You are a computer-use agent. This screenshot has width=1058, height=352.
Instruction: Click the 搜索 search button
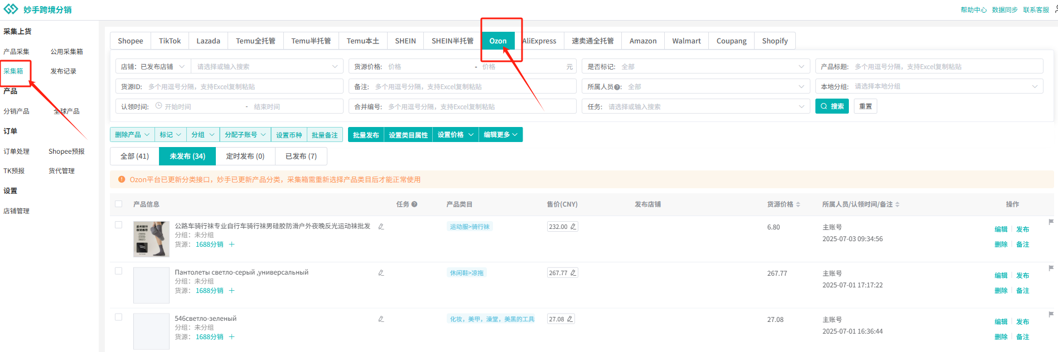point(832,106)
